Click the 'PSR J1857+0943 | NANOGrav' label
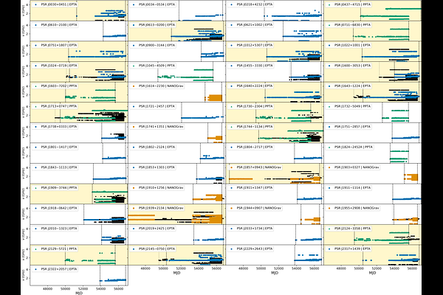The width and height of the screenshot is (443, 295). coord(259,167)
